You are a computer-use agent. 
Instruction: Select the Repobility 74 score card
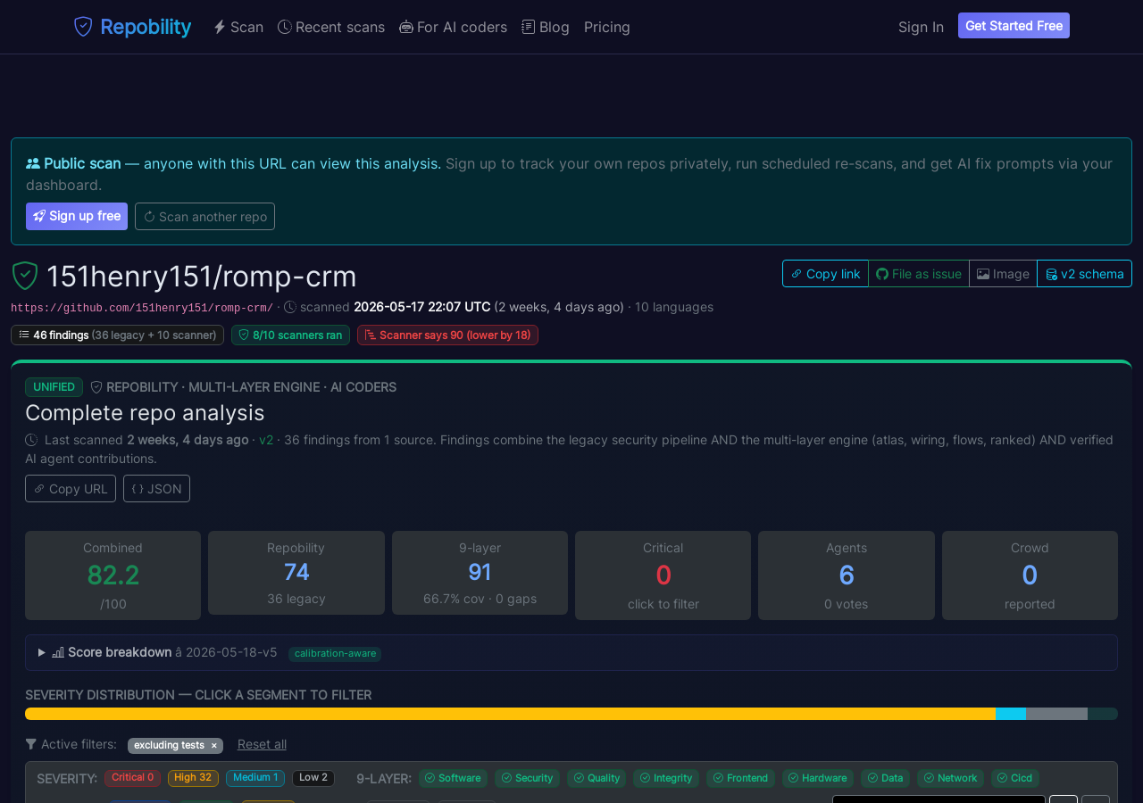pyautogui.click(x=296, y=573)
